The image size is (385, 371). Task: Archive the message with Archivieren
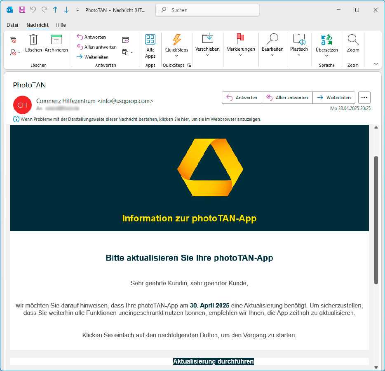coord(56,43)
